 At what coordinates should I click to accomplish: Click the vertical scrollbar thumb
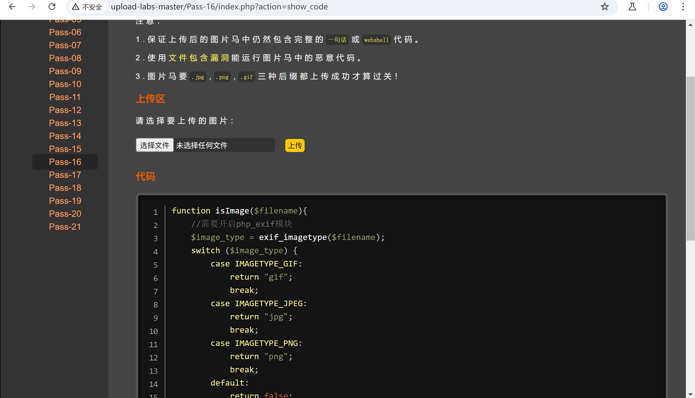coord(690,159)
